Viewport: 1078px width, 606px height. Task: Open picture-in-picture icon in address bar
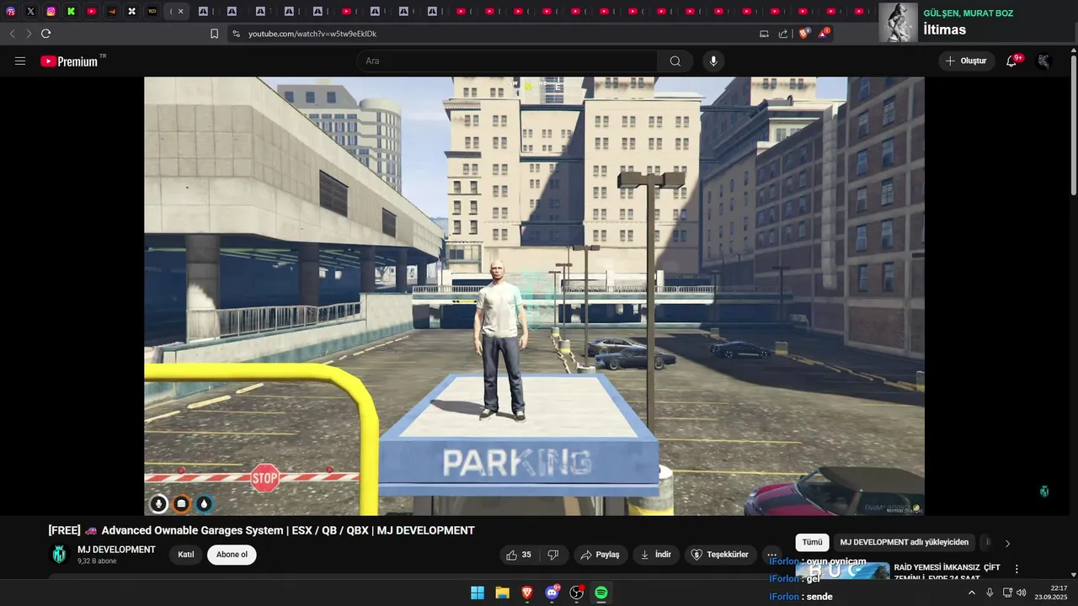click(x=764, y=34)
